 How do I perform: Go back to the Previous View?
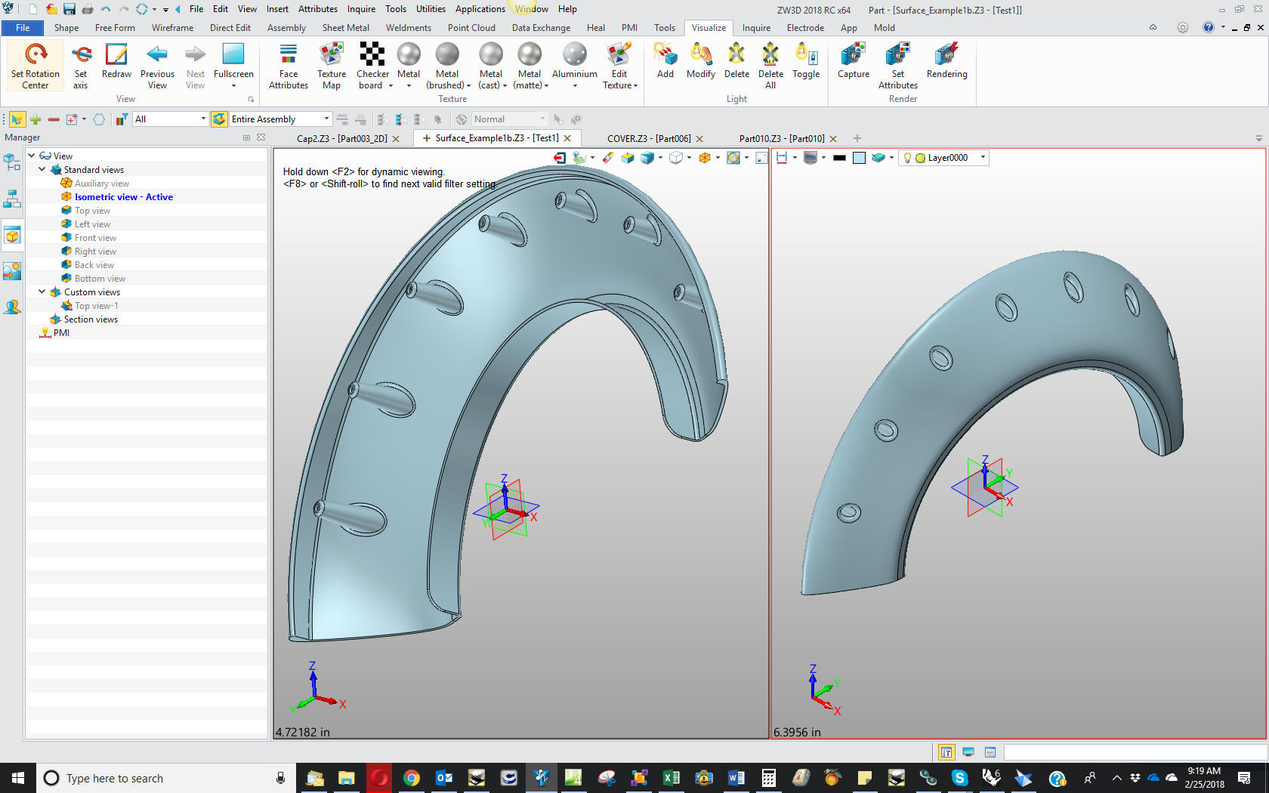(157, 66)
